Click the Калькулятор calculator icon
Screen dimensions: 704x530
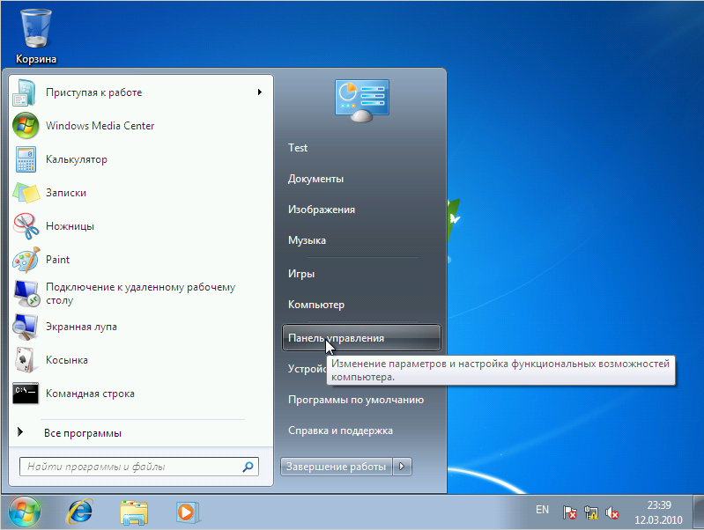[26, 159]
